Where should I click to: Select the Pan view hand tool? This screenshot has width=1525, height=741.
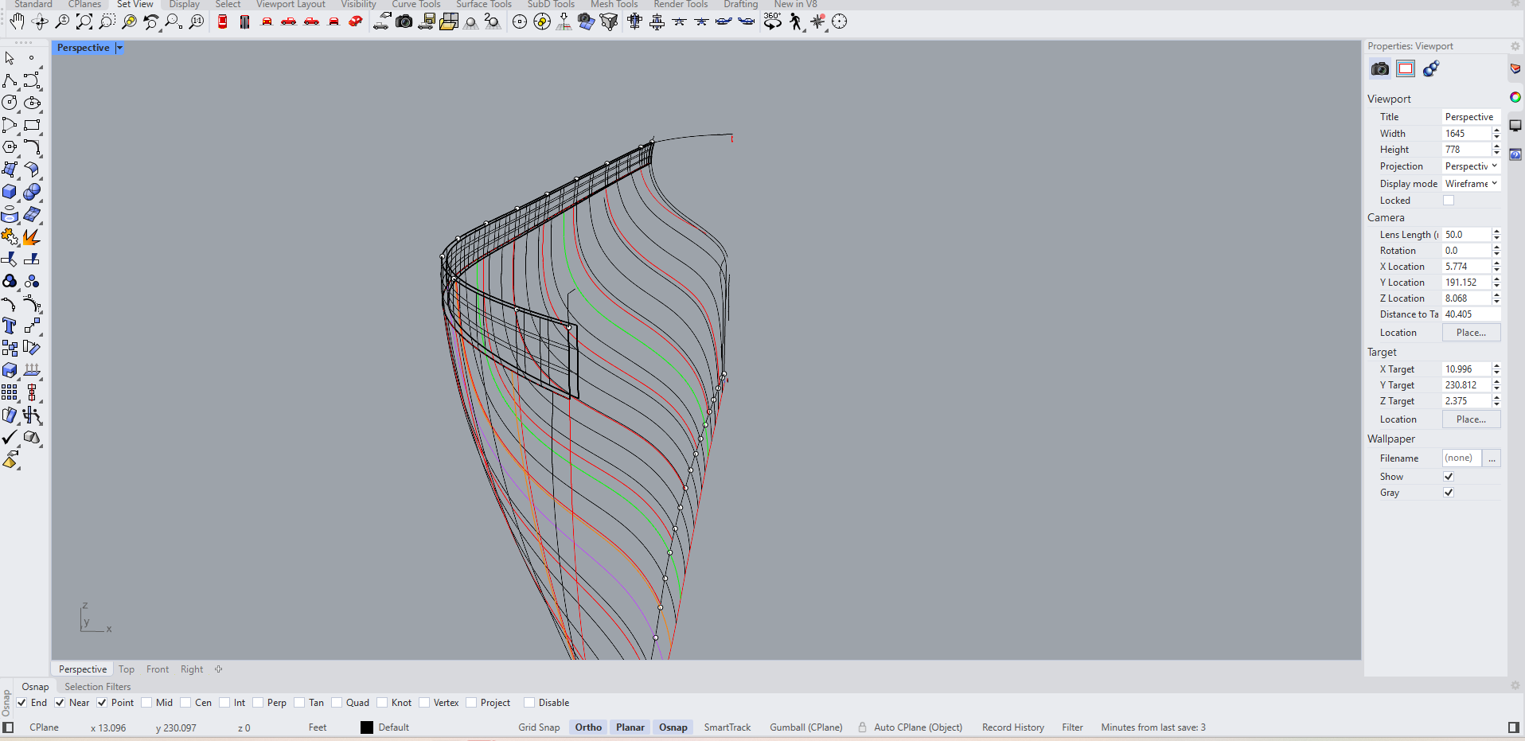click(x=17, y=21)
